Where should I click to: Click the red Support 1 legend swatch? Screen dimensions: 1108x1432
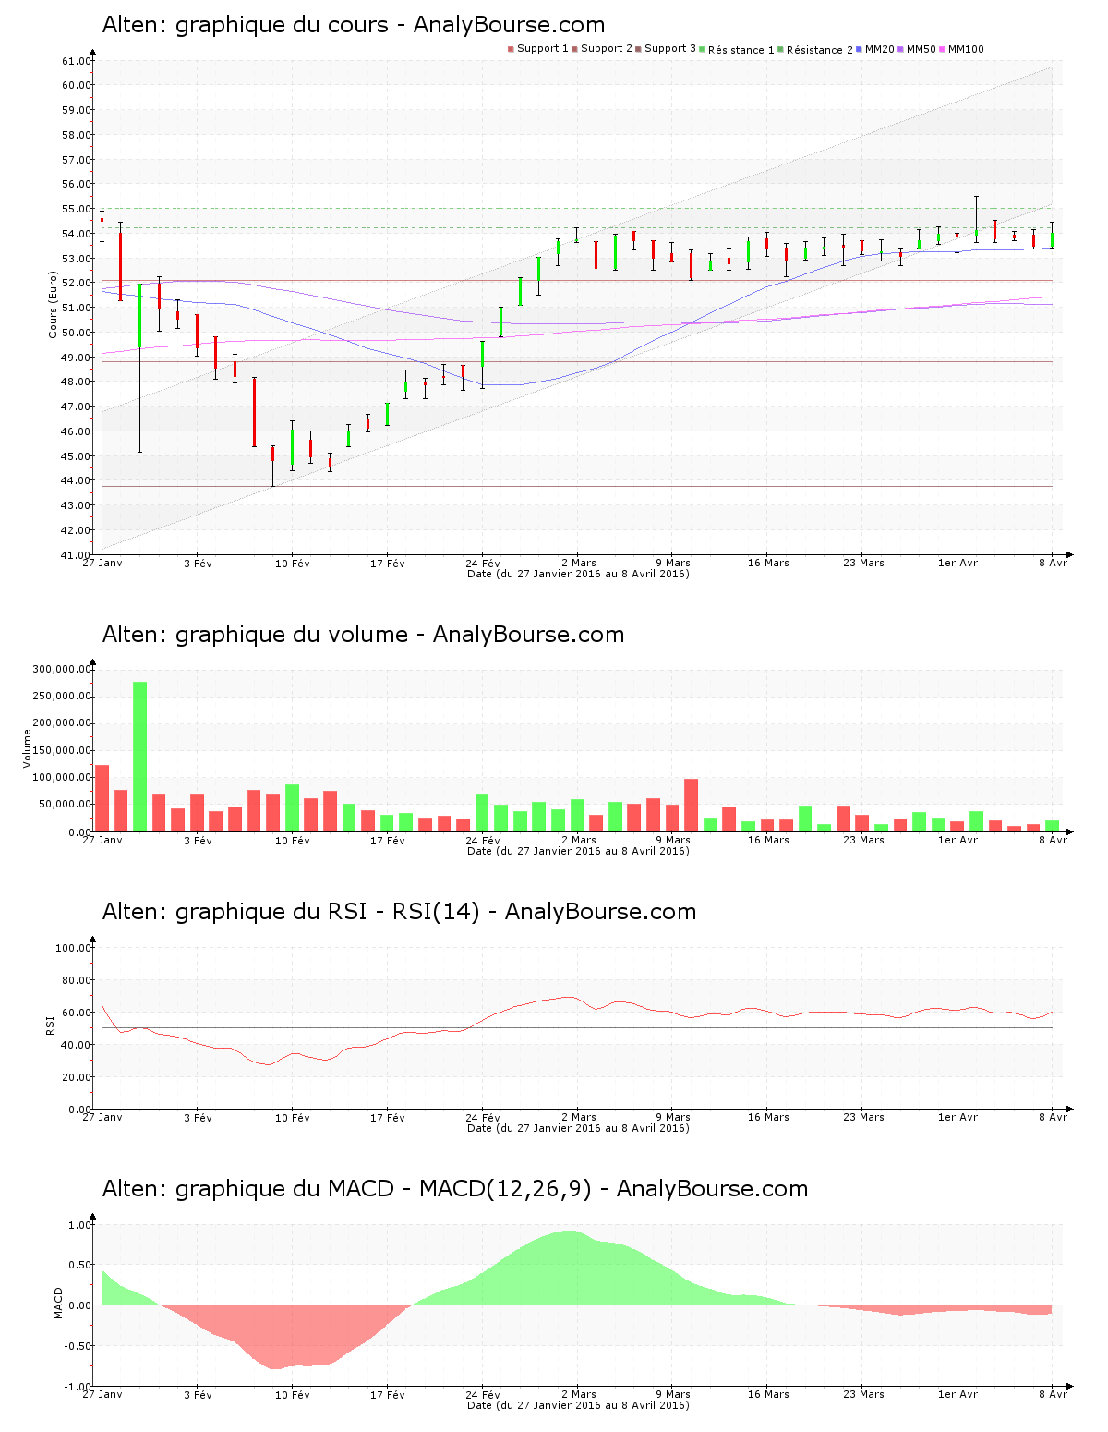coord(511,49)
